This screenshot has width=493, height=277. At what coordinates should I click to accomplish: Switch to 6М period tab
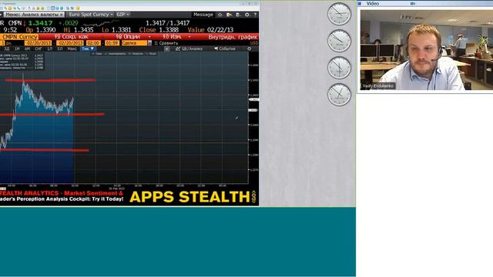(x=28, y=48)
